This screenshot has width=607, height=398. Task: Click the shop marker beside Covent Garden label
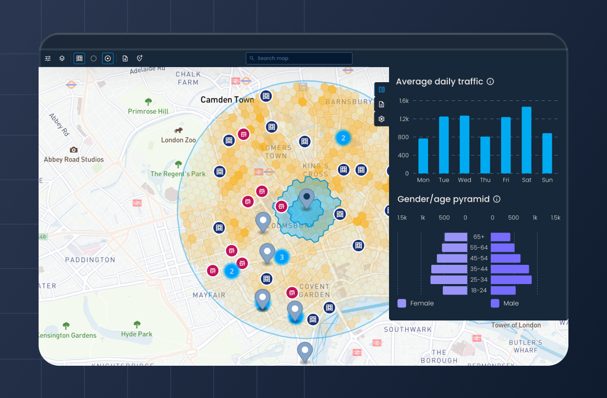pyautogui.click(x=292, y=293)
